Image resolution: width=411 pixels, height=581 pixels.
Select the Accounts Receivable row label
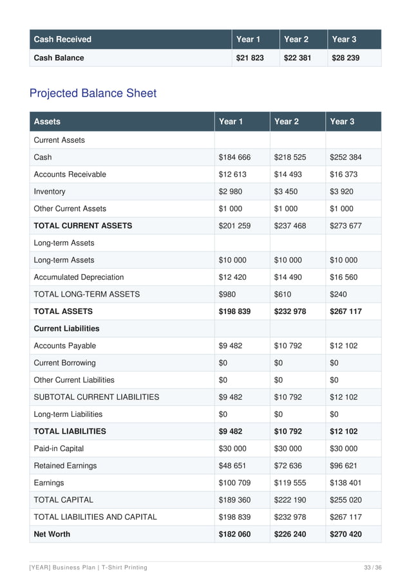[x=70, y=174]
